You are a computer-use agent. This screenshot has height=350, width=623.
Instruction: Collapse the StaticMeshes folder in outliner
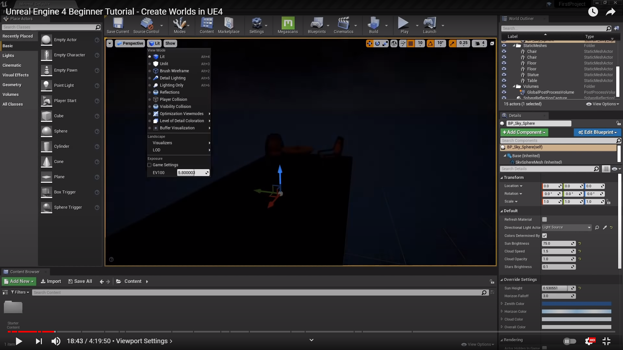tap(514, 46)
